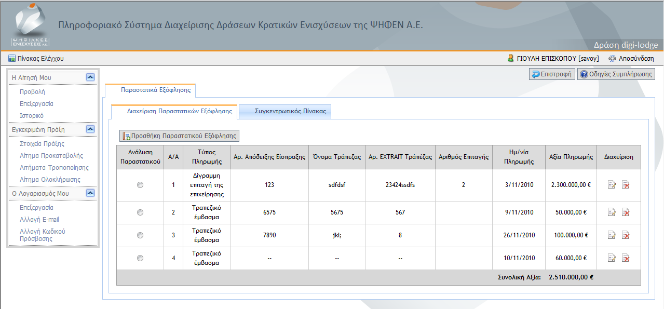The width and height of the screenshot is (664, 309).
Task: Click the Αριθμός Επιταγής column header
Action: click(x=464, y=157)
